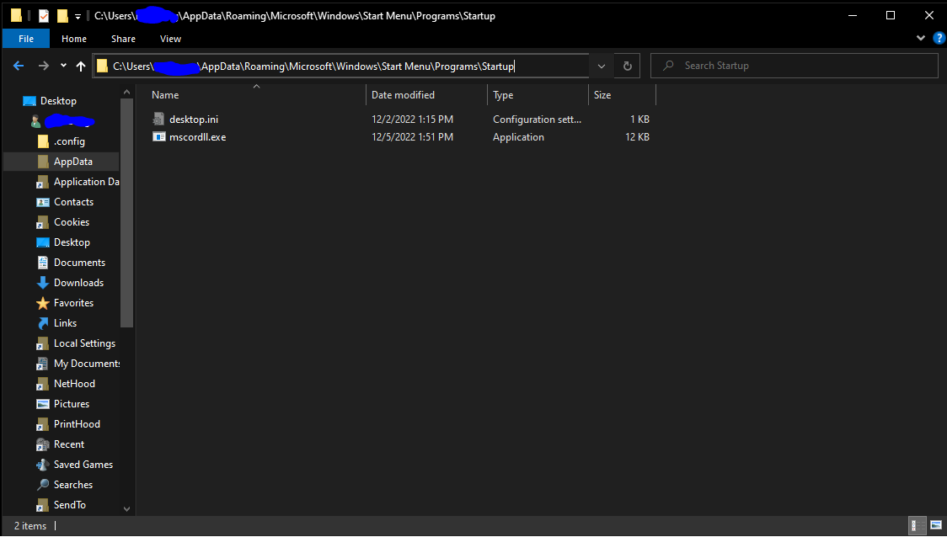947x537 pixels.
Task: Open Local Settings in the tree
Action: coord(84,343)
